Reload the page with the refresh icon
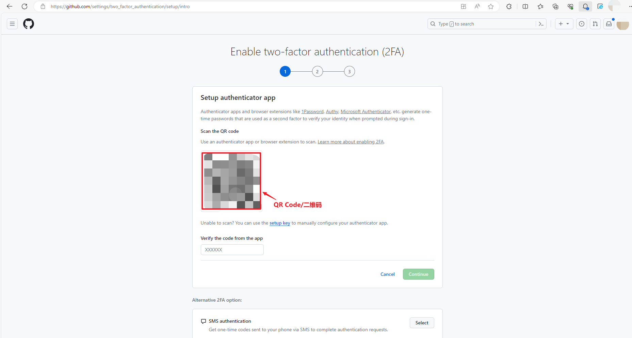The image size is (632, 338). coord(25,6)
